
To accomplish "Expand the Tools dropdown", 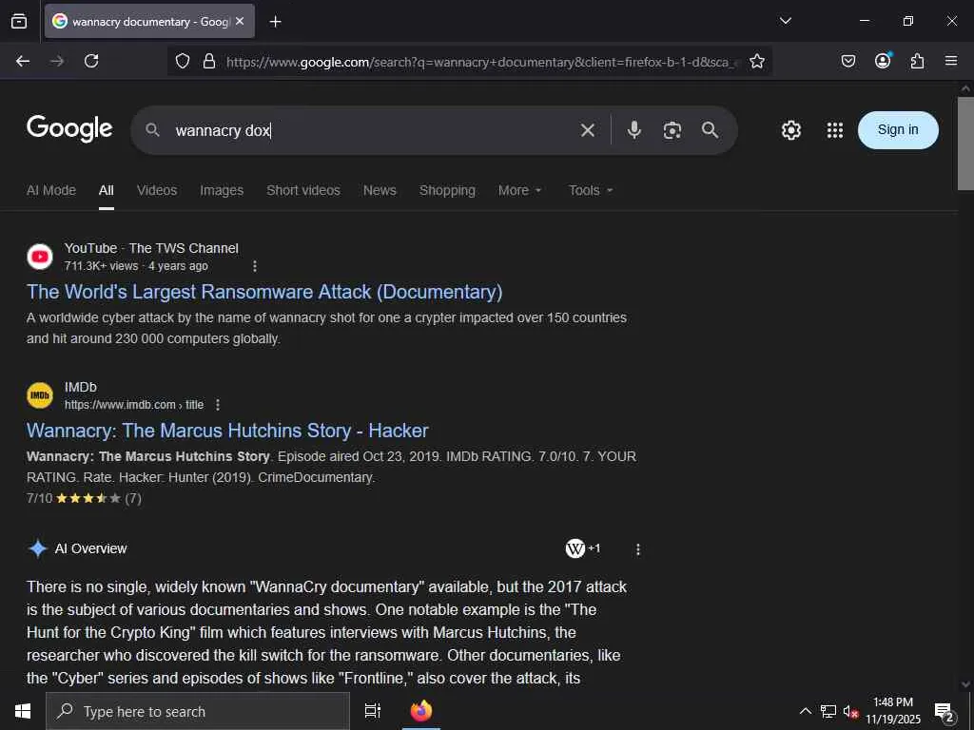I will click(591, 190).
